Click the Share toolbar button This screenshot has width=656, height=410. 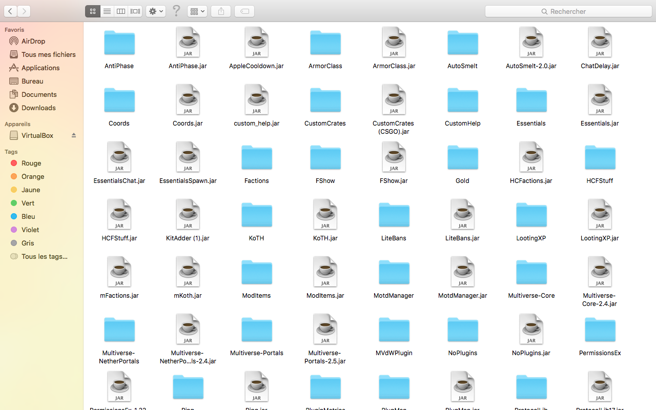tap(221, 11)
